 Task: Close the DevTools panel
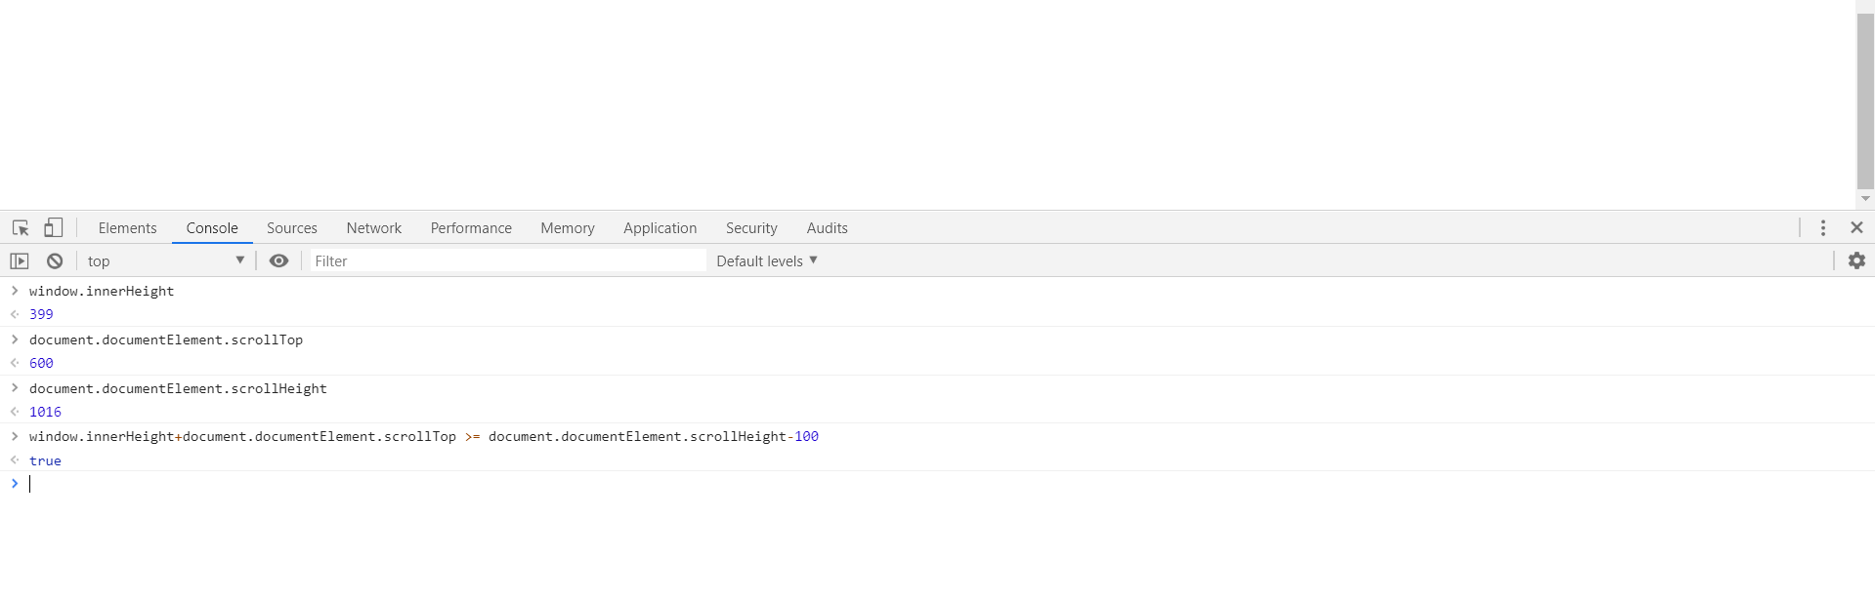1856,228
